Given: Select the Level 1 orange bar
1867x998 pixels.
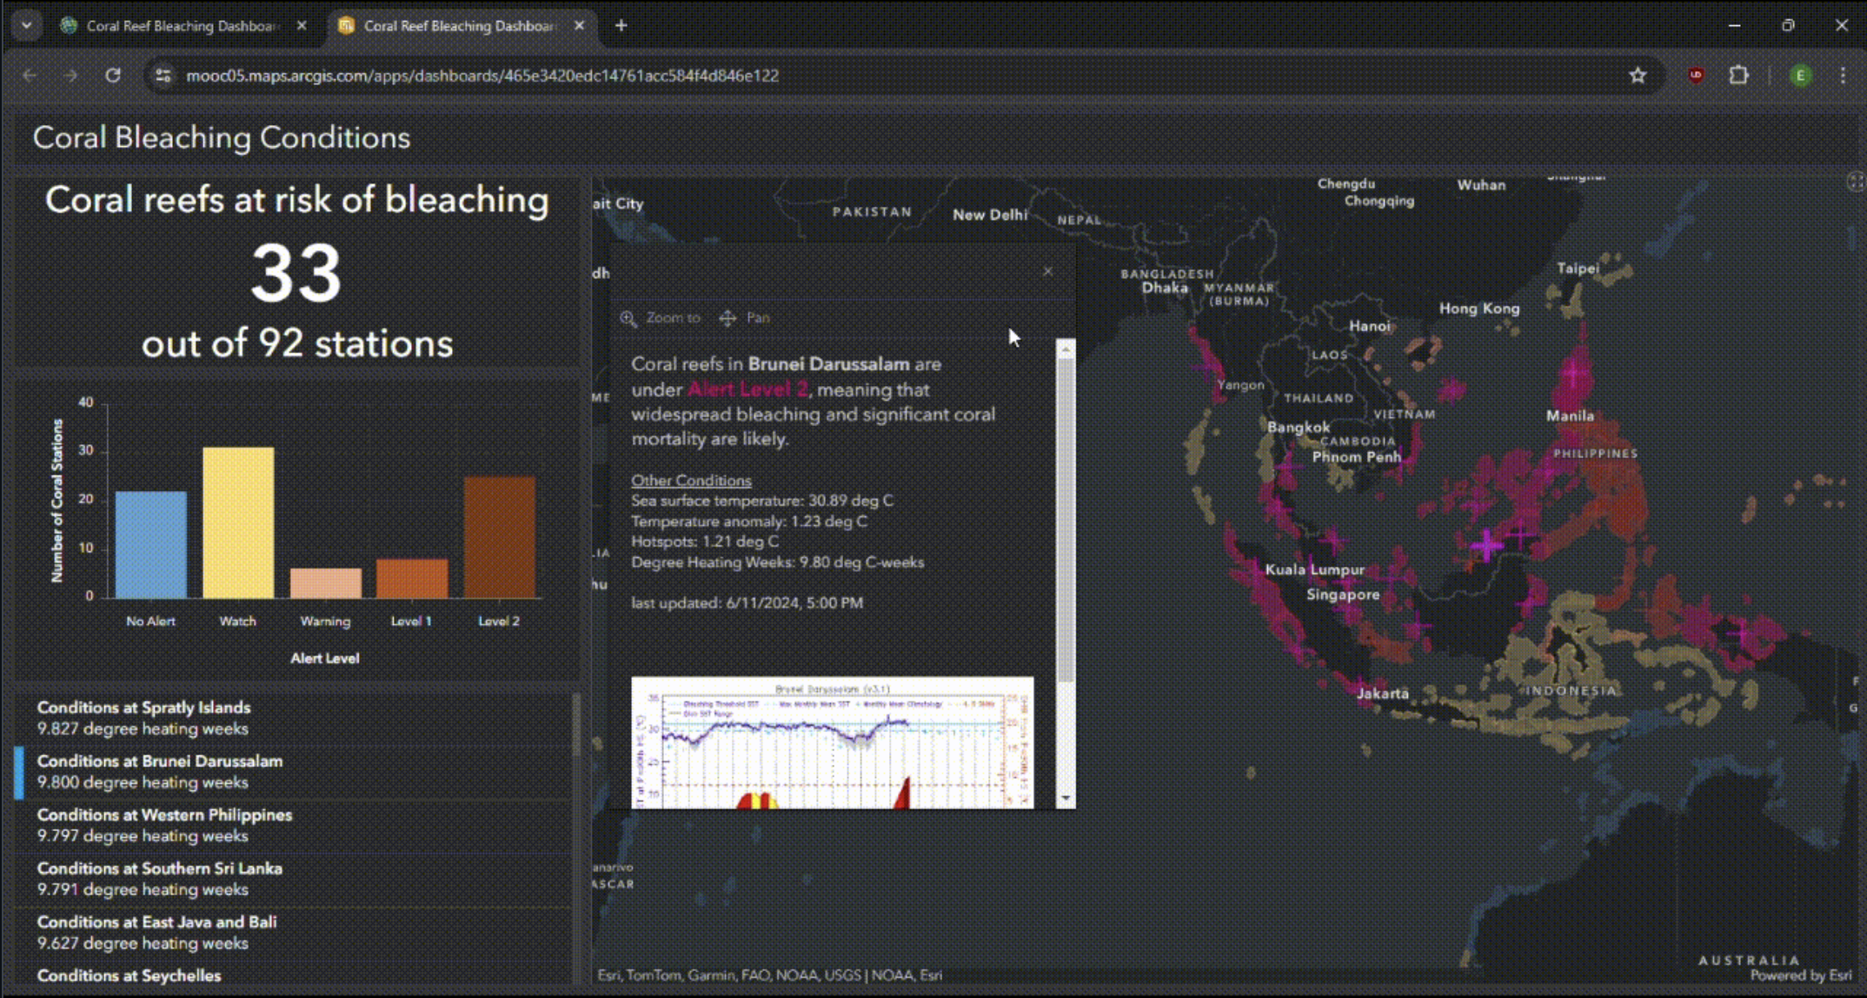Looking at the screenshot, I should pos(412,578).
